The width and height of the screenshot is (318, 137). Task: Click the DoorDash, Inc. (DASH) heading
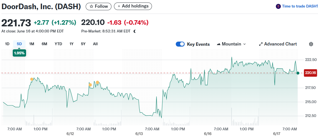(x=41, y=6)
